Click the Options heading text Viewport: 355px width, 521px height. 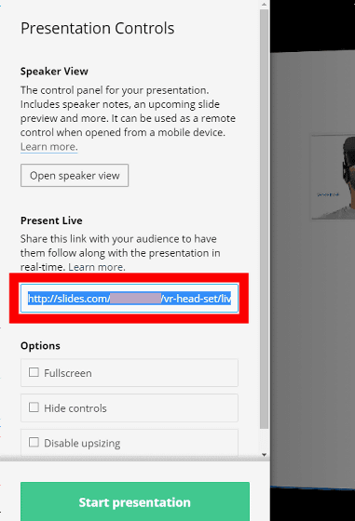click(40, 346)
